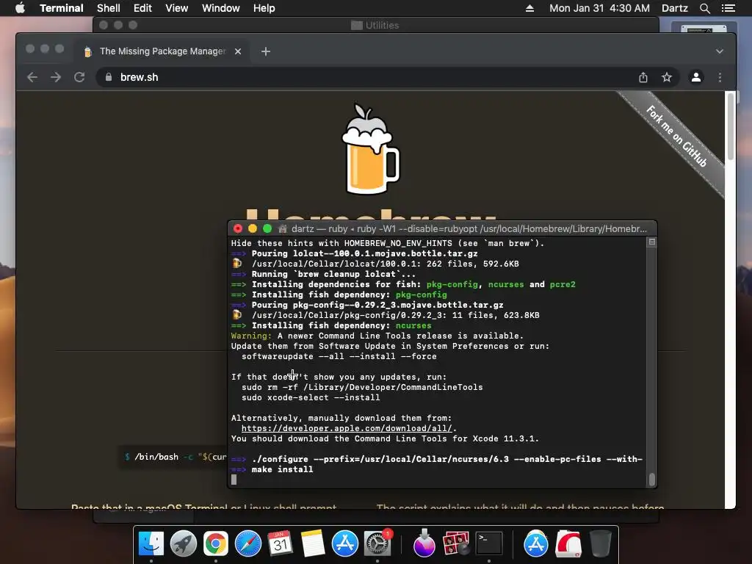Click 'softwareupdate --all --install --force' line
Viewport: 752px width, 564px height.
(x=339, y=356)
